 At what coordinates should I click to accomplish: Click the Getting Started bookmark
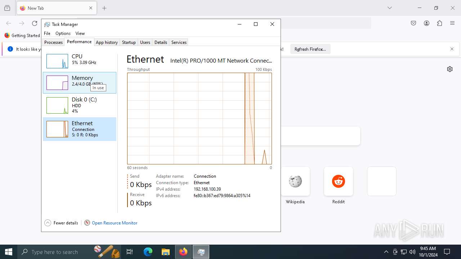tap(22, 36)
